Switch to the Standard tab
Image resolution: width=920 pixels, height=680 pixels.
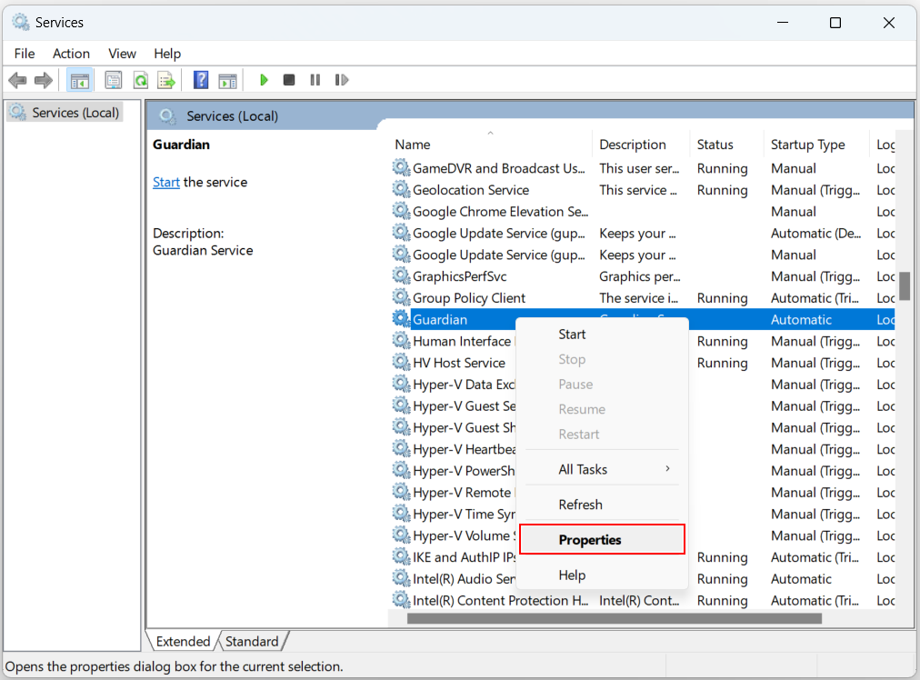[252, 641]
